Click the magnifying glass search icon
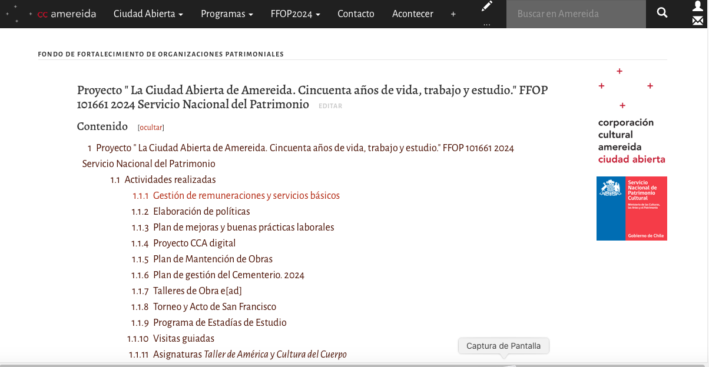 (x=662, y=13)
